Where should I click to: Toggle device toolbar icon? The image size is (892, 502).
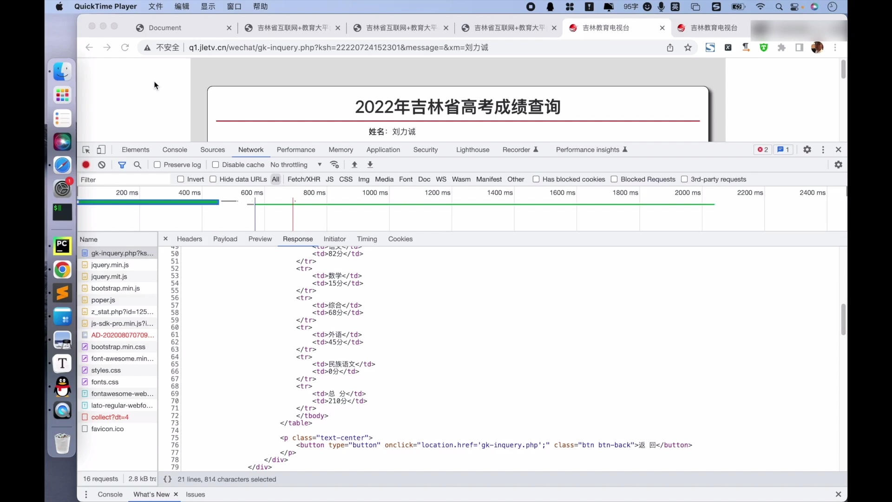point(101,150)
